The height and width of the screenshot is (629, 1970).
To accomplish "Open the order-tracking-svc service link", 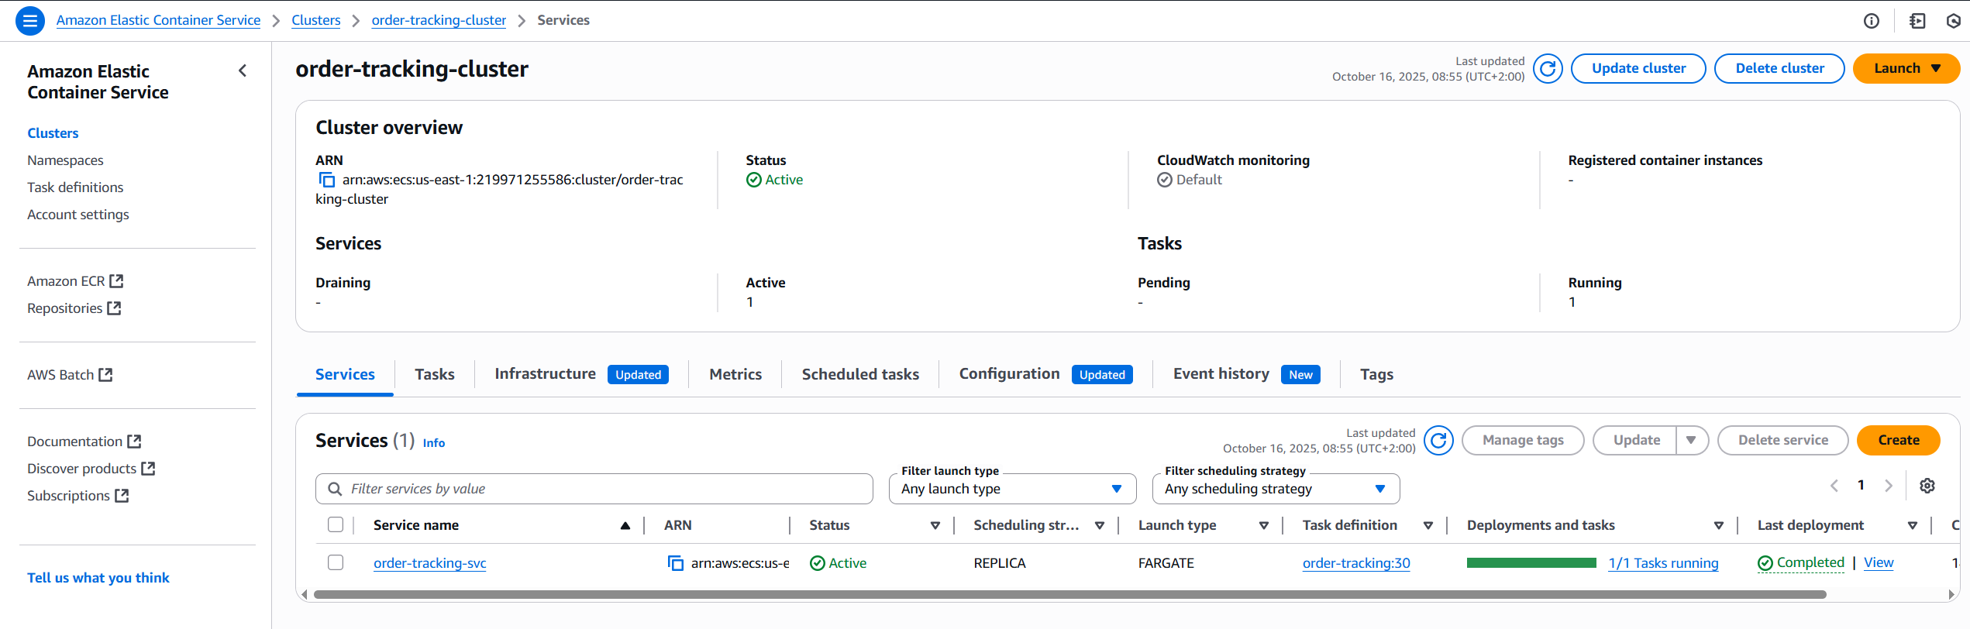I will (429, 564).
